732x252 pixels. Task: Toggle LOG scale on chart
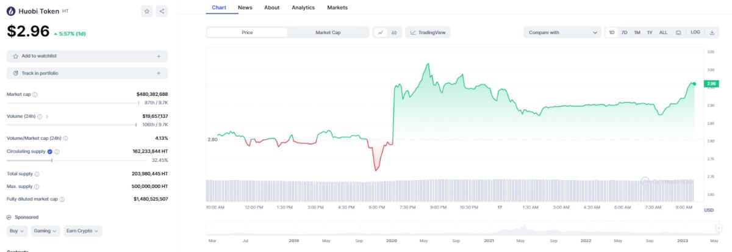coord(695,32)
